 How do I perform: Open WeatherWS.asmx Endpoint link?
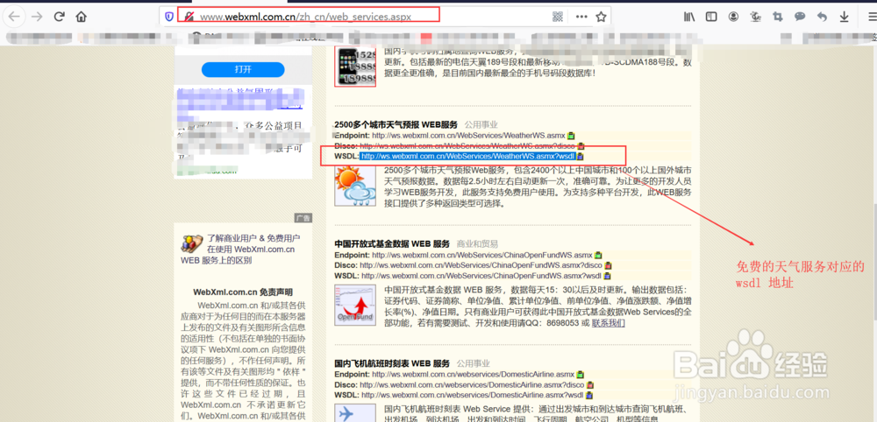(468, 135)
